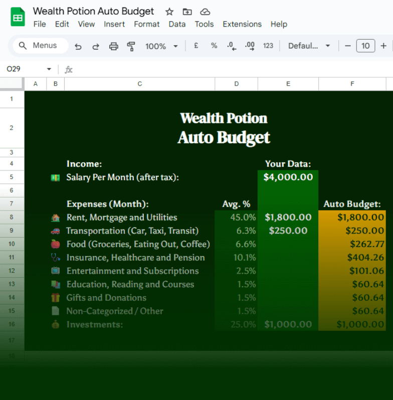Click the Move to folder icon
Screen dimensions: 393x400
187,12
